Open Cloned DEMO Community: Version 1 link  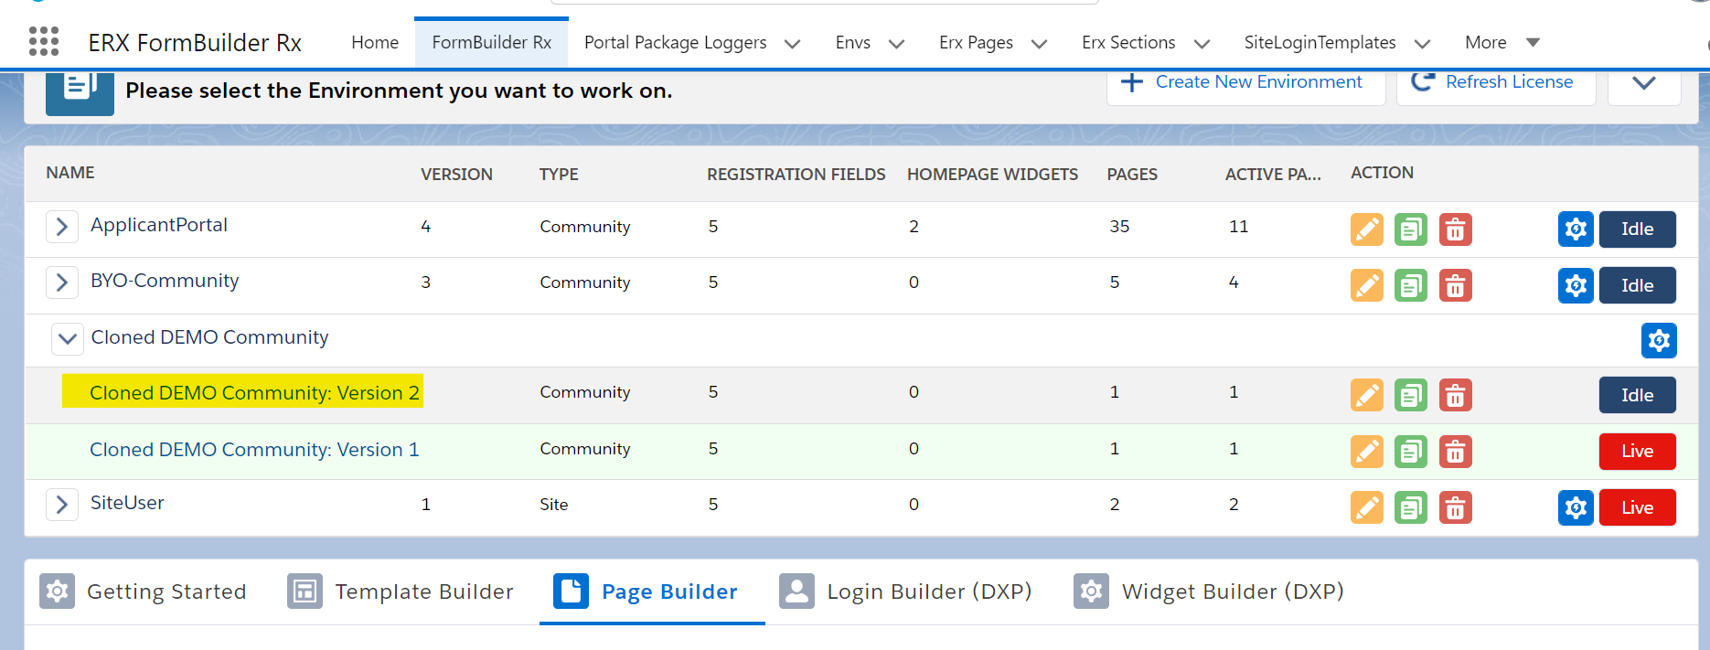254,450
